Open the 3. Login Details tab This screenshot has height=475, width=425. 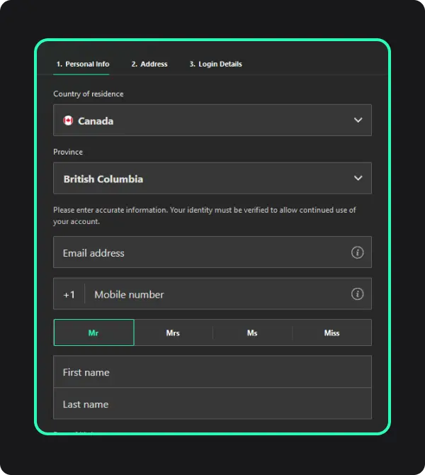[215, 64]
